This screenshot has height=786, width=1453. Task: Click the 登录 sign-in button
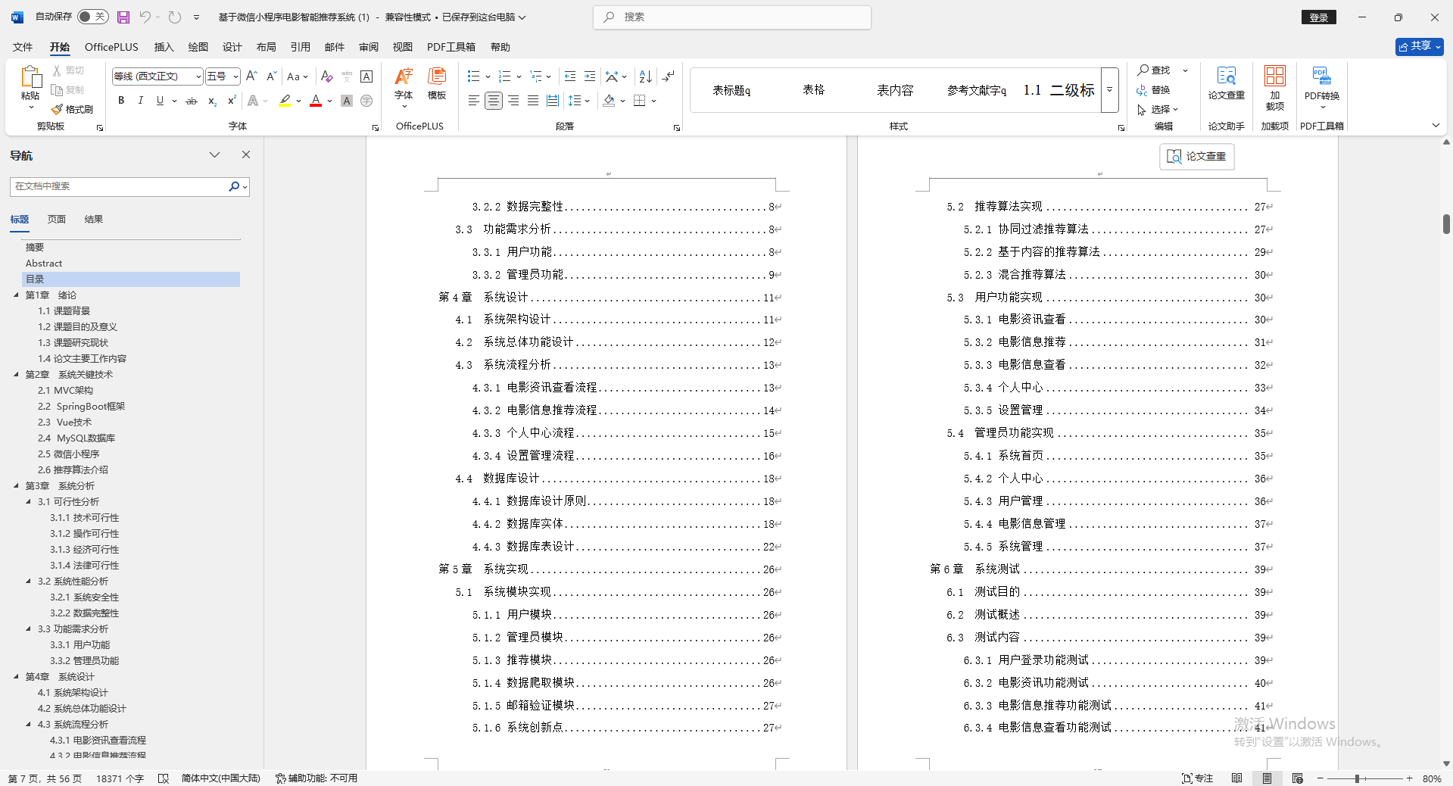coord(1317,17)
